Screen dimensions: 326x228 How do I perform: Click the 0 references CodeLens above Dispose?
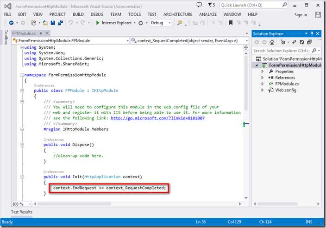[x=54, y=140]
